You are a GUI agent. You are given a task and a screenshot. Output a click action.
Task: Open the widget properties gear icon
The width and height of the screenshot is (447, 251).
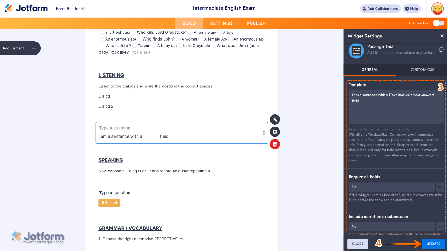tap(275, 132)
